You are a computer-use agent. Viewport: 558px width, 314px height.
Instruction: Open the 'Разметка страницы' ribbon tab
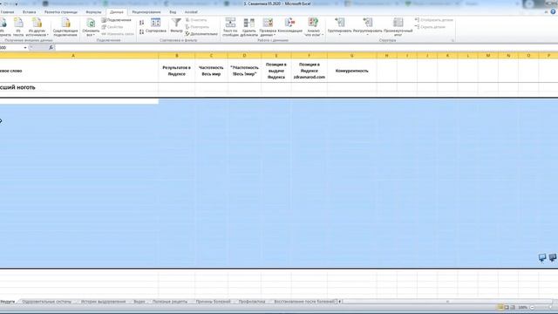pos(61,12)
